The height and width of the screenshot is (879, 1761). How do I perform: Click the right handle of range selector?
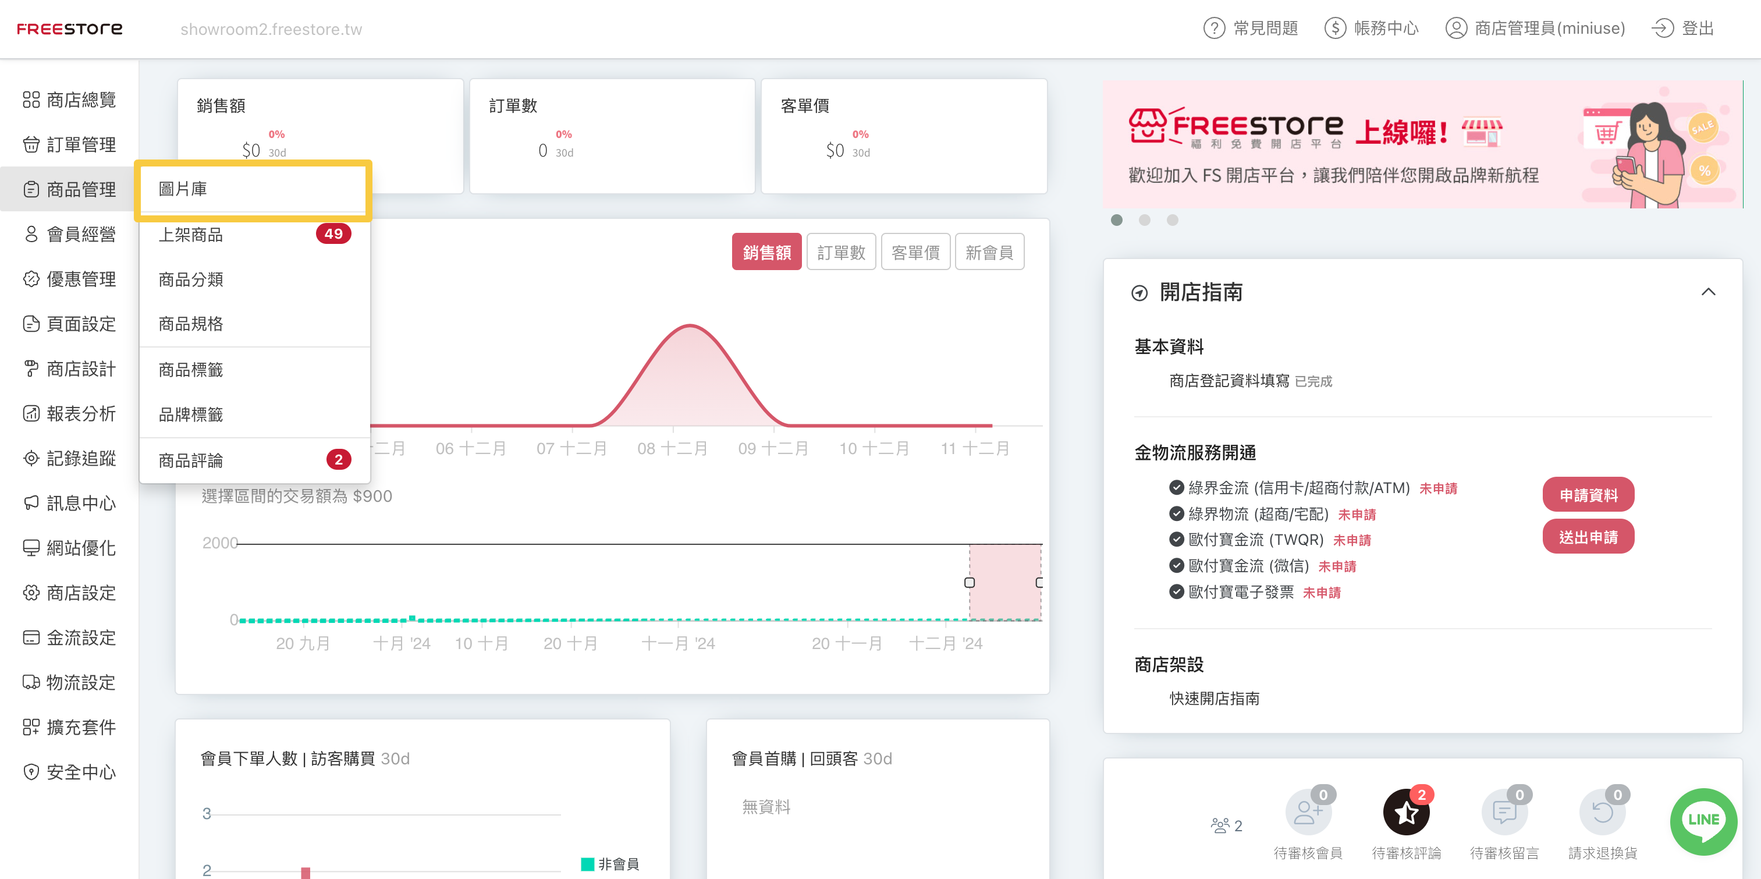tap(1039, 583)
